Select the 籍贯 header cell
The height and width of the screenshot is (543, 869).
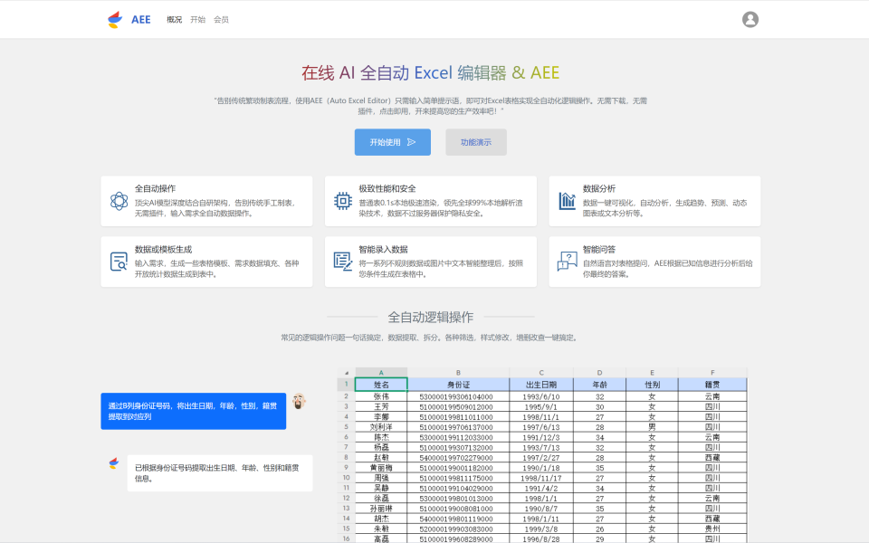click(712, 385)
